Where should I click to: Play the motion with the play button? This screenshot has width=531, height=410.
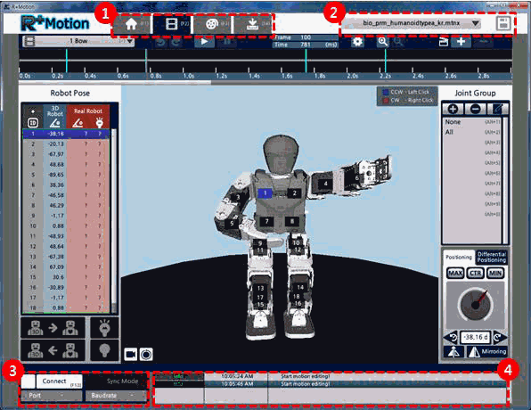(x=204, y=42)
